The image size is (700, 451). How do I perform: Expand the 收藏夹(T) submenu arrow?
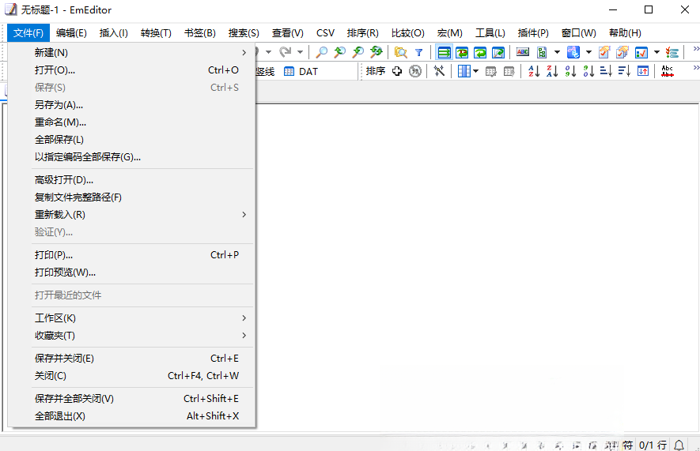pyautogui.click(x=244, y=336)
